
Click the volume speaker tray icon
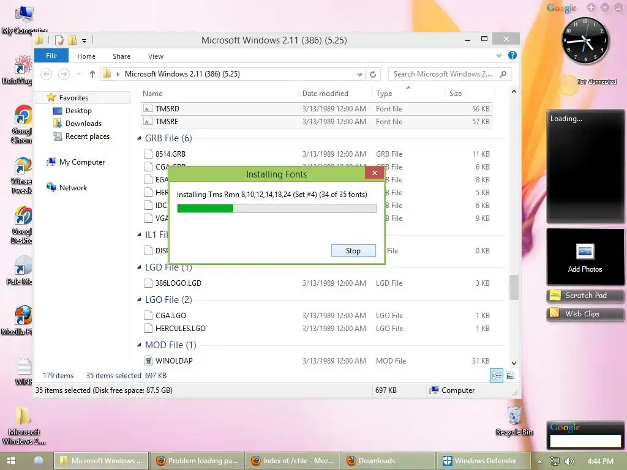(569, 461)
